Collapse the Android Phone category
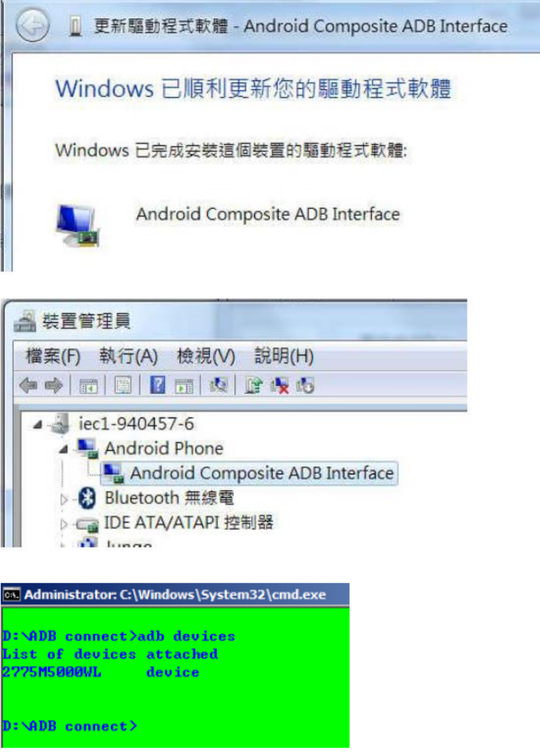This screenshot has height=752, width=540. [x=63, y=450]
